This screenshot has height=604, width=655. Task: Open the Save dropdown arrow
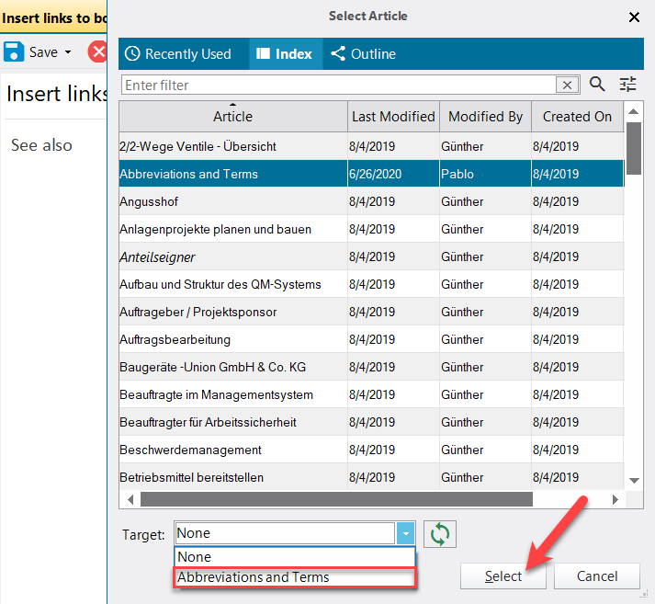coord(68,52)
